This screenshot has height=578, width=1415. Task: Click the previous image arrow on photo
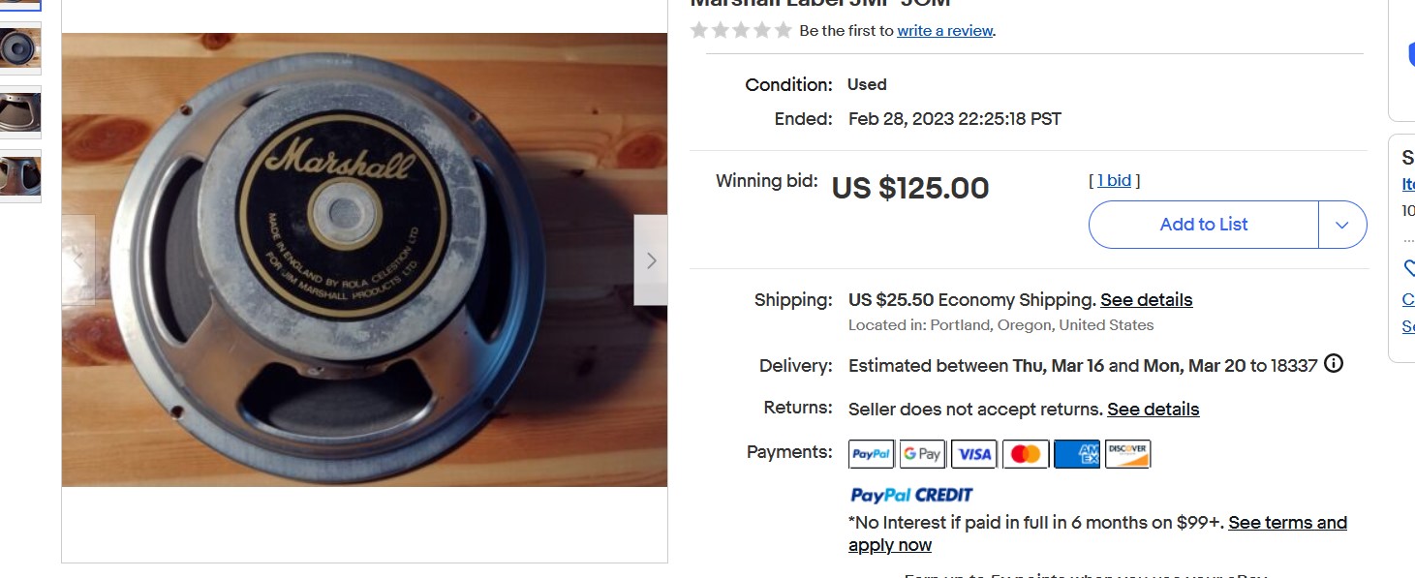78,259
